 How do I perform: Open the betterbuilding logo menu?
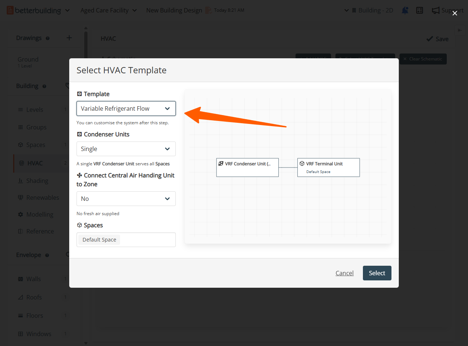point(38,10)
